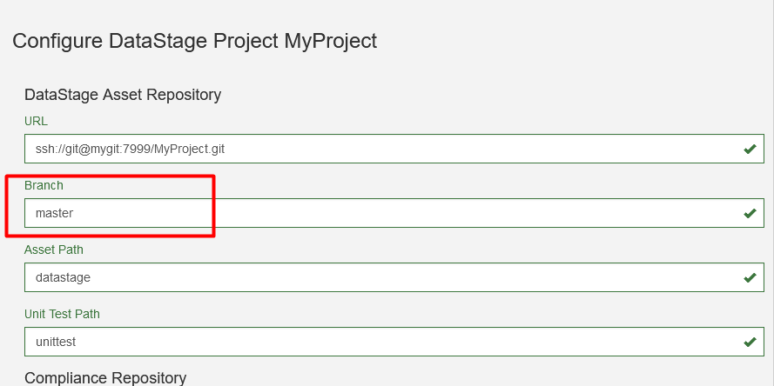Click the 'Branch' field label
The image size is (774, 386).
(44, 185)
